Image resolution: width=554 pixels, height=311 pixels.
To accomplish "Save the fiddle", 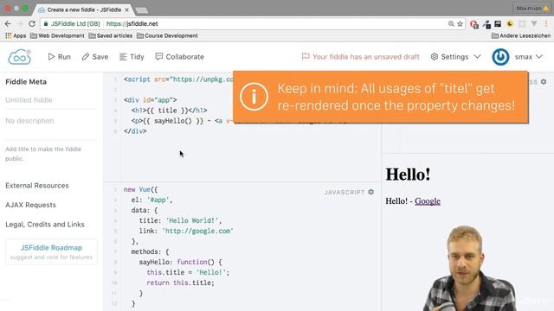I will coord(95,57).
